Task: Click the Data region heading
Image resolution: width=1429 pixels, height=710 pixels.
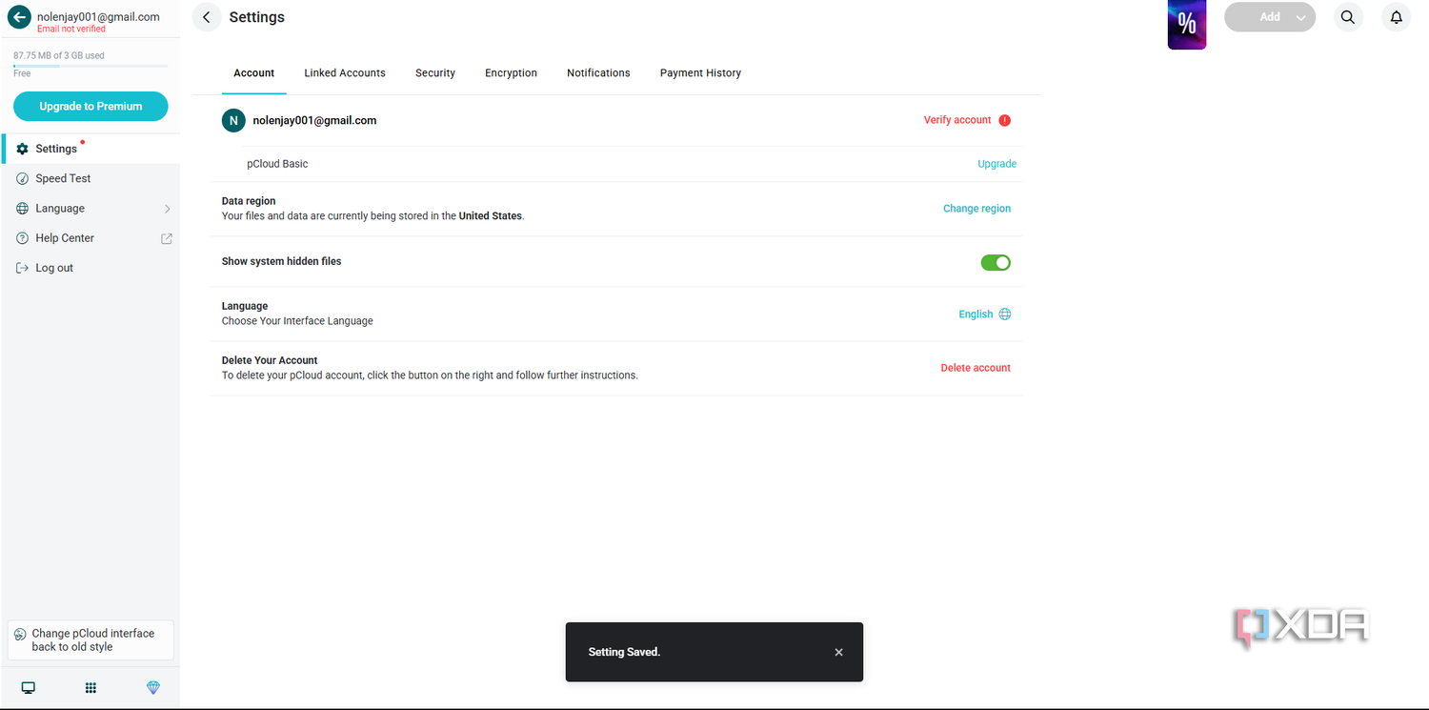Action: click(249, 201)
